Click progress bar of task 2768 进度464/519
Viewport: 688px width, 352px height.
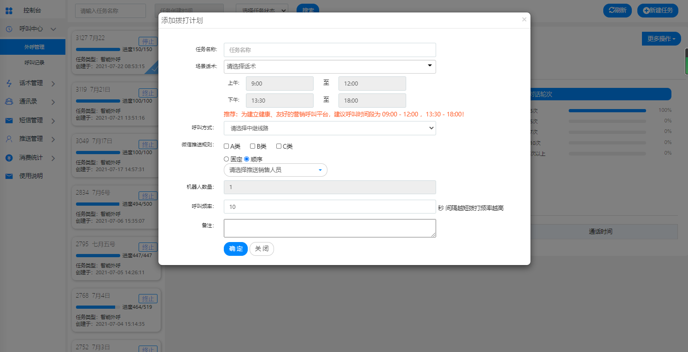(x=98, y=307)
